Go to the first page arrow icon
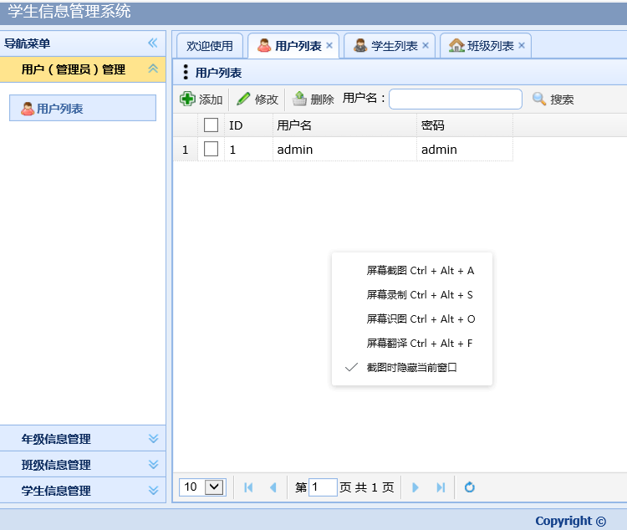This screenshot has height=530, width=627. [248, 487]
